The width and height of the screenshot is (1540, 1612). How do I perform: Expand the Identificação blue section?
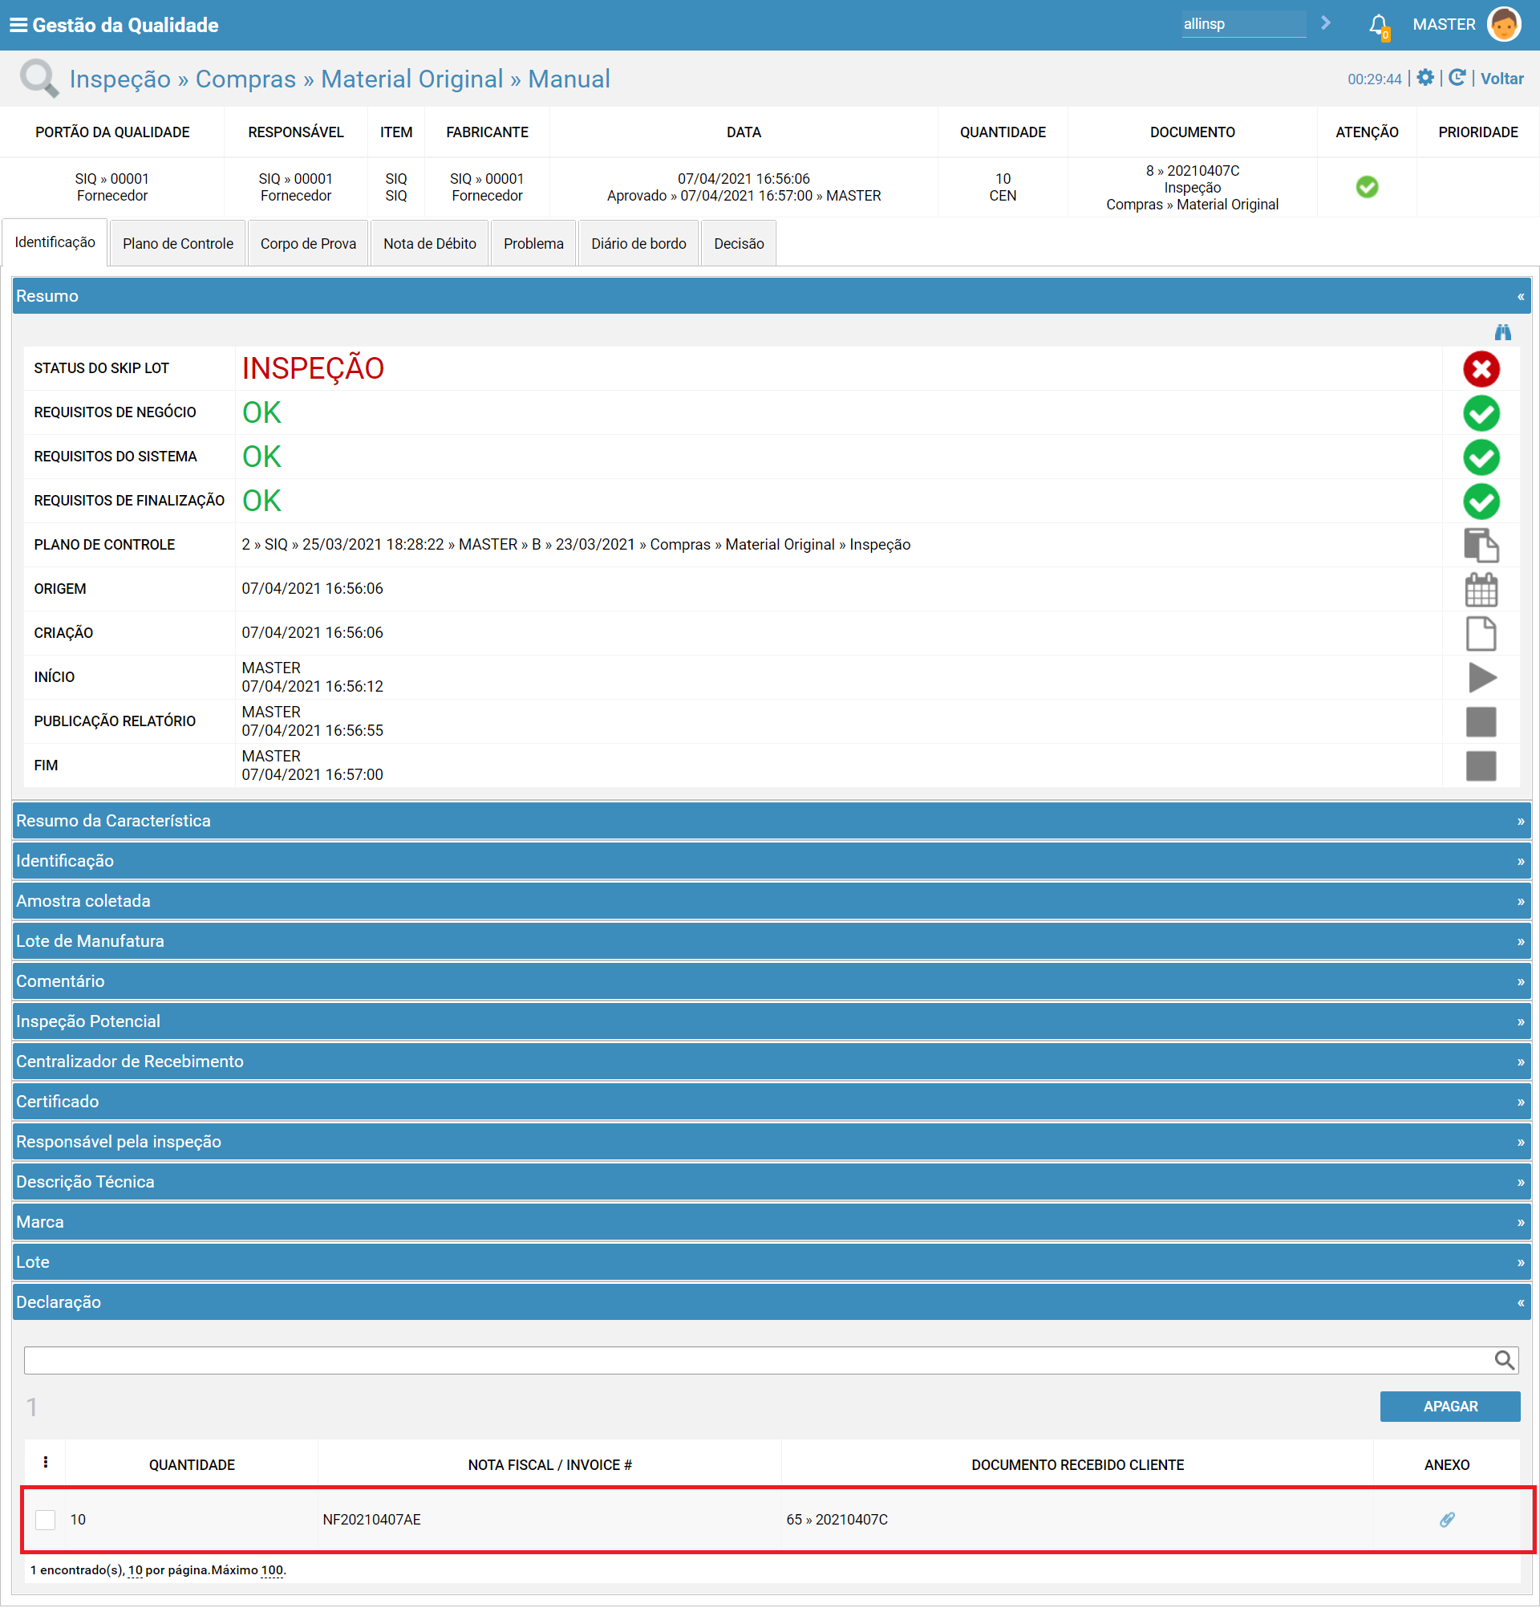point(771,861)
